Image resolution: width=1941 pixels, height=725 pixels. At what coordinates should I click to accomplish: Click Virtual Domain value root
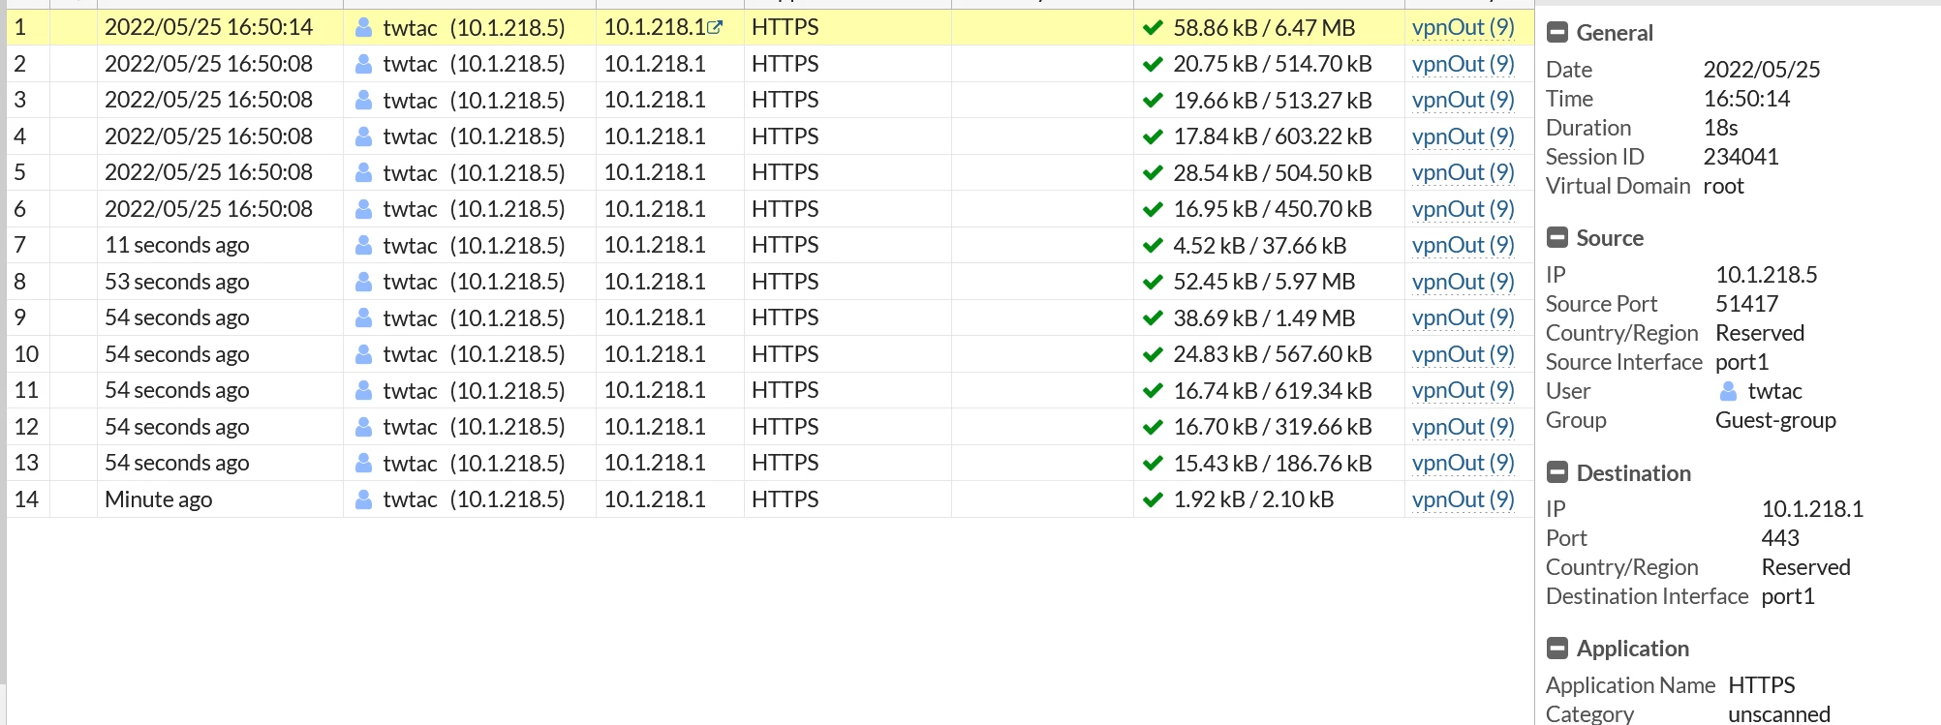[1724, 186]
